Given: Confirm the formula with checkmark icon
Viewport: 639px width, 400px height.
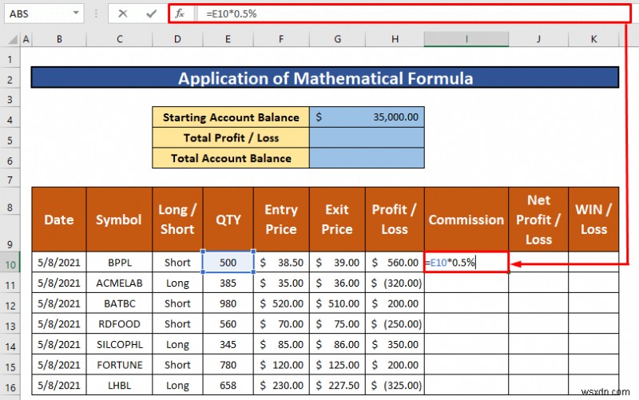Looking at the screenshot, I should tap(151, 14).
